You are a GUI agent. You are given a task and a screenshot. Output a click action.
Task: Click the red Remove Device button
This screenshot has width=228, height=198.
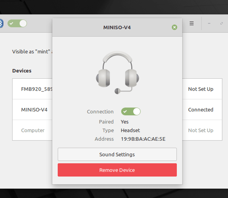(117, 170)
